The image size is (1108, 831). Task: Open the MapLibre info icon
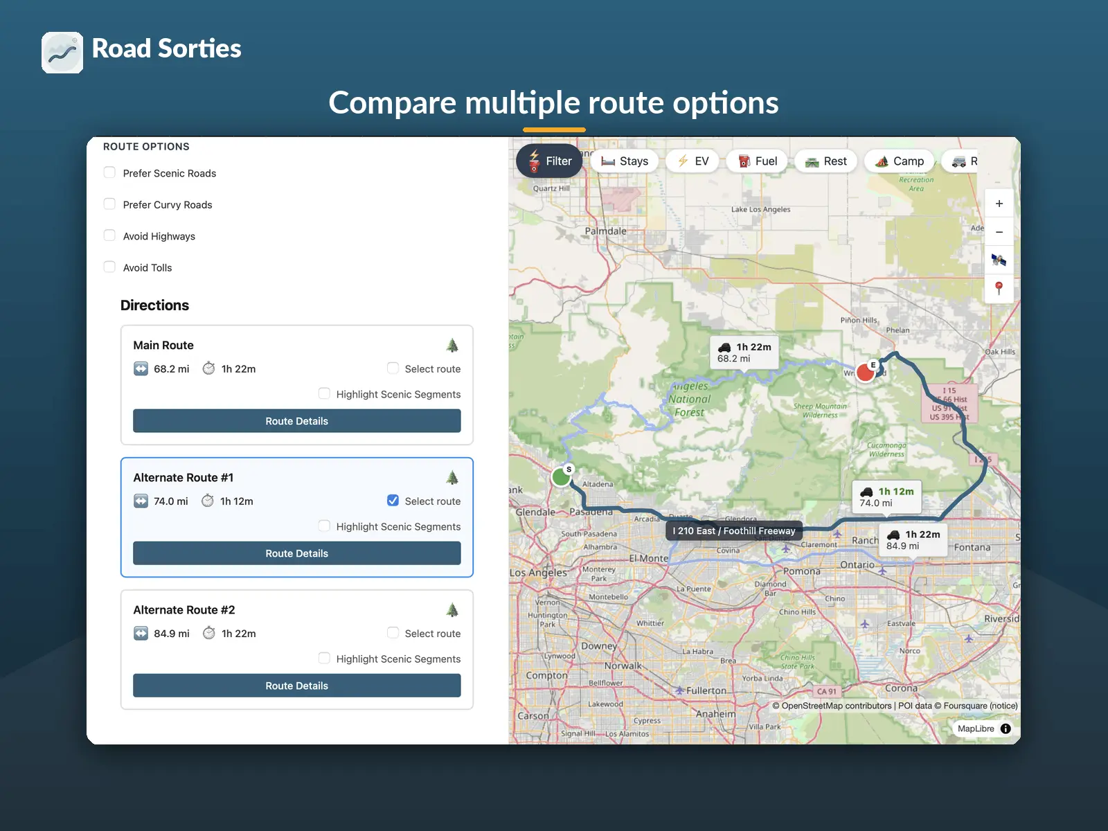[x=1006, y=729]
